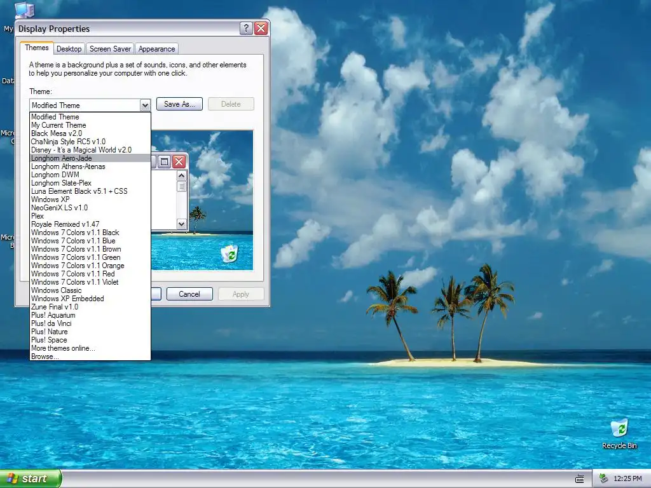The image size is (651, 488).
Task: Select Longhorn Slate-Plex theme
Action: tap(90, 183)
